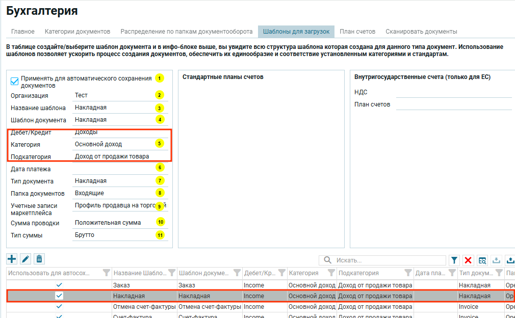Toggle the autosave checkmark in the Заказ row

coord(59,285)
